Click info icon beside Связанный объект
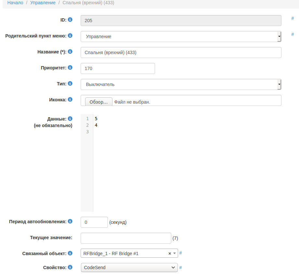Screen dimensions: 299x275 tap(70, 253)
